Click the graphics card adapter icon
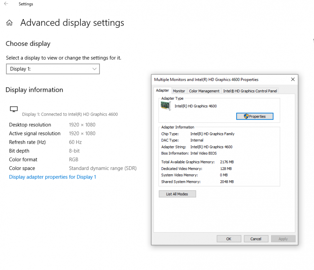 point(166,106)
